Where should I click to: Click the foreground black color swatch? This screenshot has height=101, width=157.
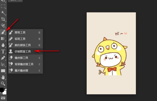click(x=2, y=90)
